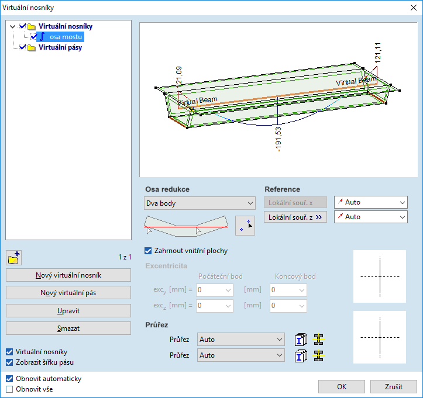
Task: Open Auto dropdown next to Lokální souř. x
Action: pyautogui.click(x=370, y=202)
